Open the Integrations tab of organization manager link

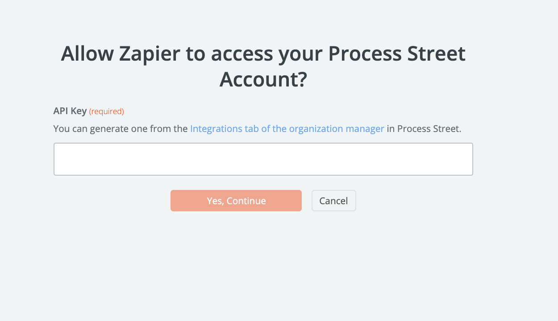[x=287, y=129]
